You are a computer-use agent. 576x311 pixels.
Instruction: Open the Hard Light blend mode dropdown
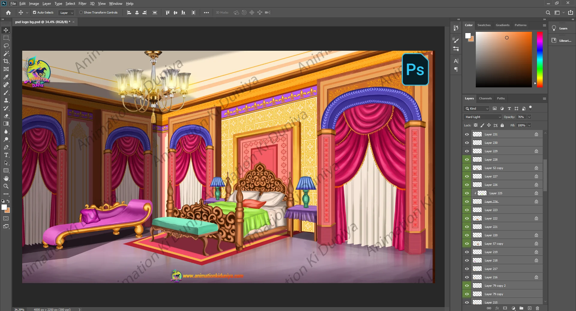(482, 117)
